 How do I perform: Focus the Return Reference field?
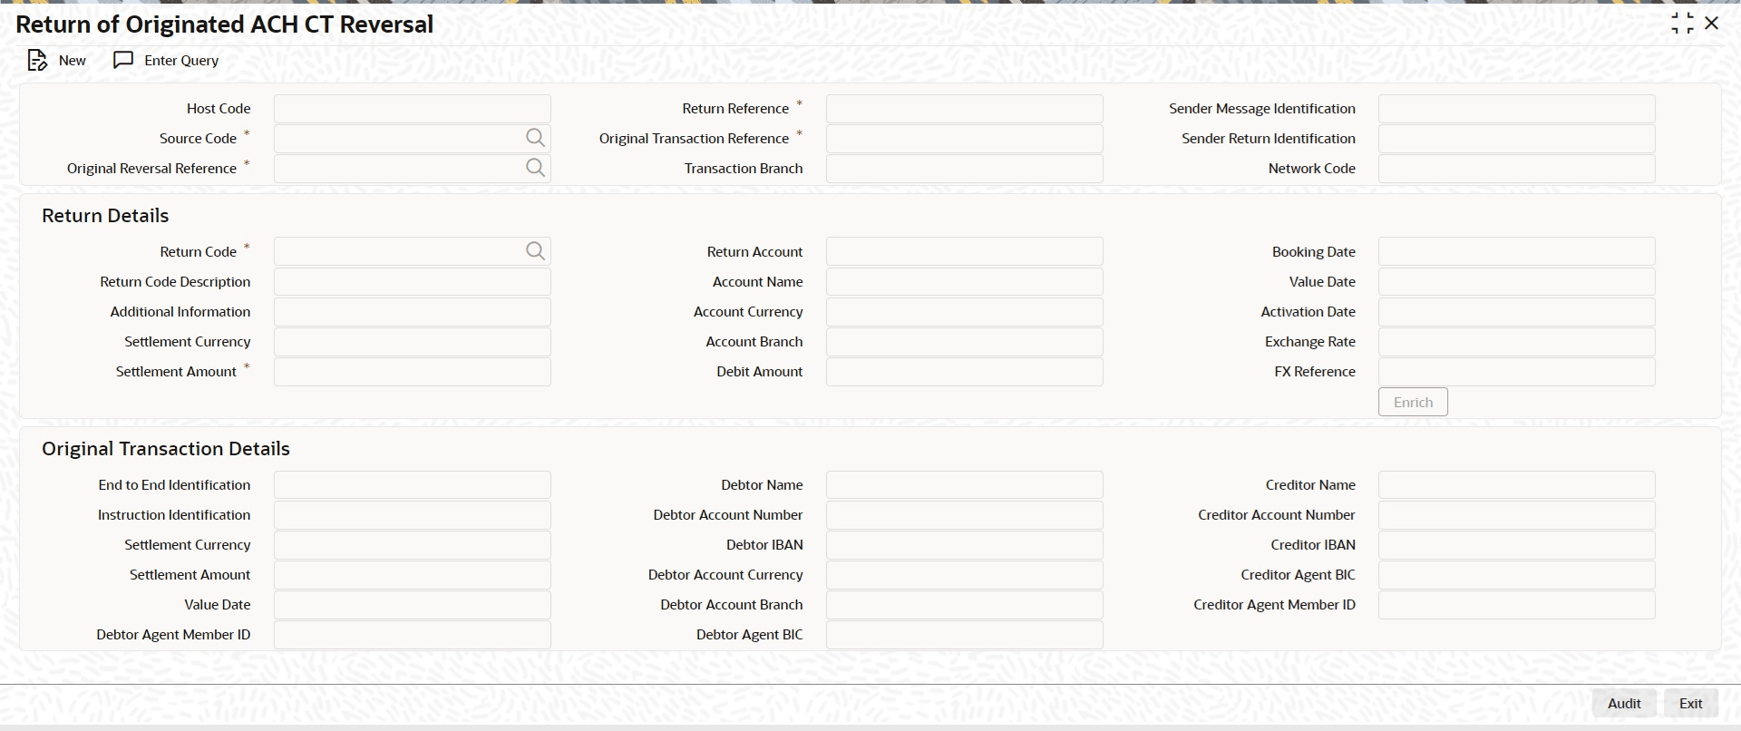click(965, 109)
